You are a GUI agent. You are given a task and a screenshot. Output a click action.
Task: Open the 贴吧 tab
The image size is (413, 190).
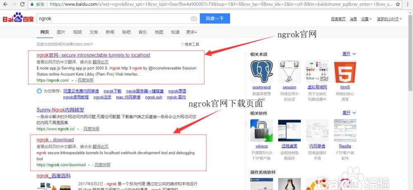126,32
